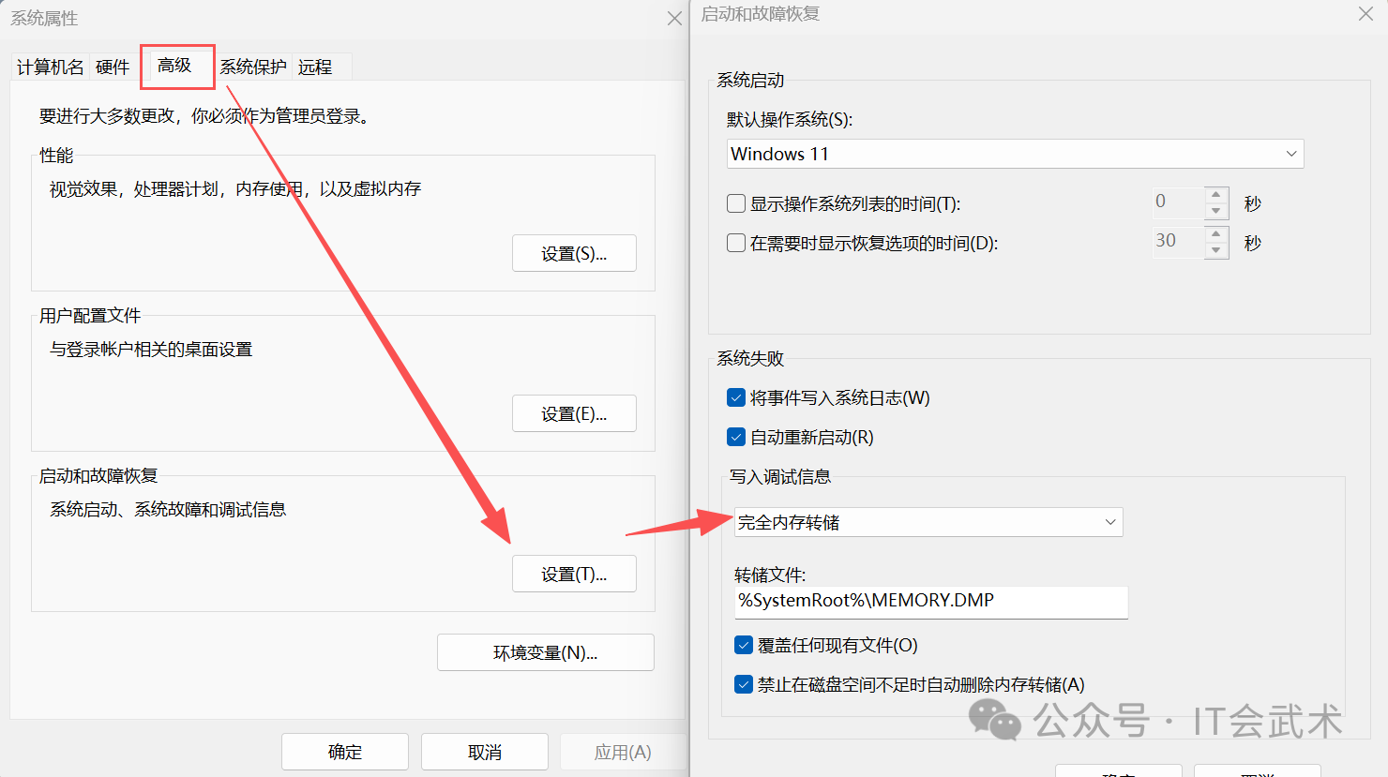The height and width of the screenshot is (777, 1388).
Task: Switch to the 计算机名 tab
Action: coord(51,67)
